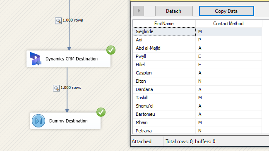The image size is (269, 151).
Task: Select the Pwyll cell
Action: click(164, 56)
